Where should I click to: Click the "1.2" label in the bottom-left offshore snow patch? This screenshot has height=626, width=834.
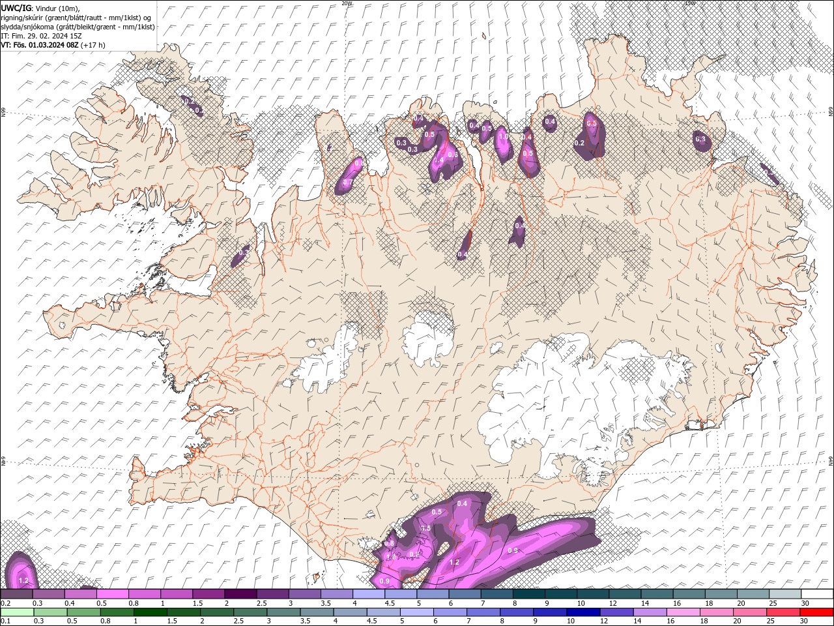coord(23,580)
